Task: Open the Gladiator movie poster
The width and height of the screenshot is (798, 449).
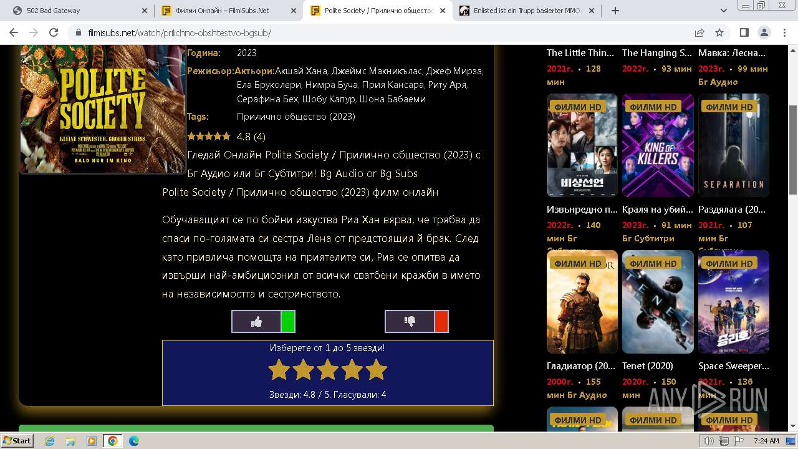Action: coord(582,302)
